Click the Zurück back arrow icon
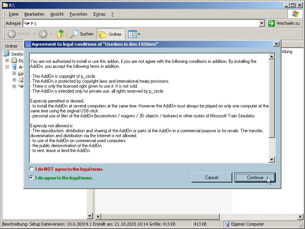The image size is (305, 229). [12, 34]
